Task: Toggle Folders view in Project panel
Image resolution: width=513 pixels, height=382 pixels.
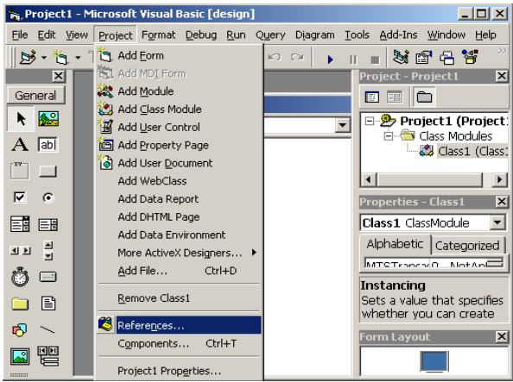Action: click(x=424, y=97)
